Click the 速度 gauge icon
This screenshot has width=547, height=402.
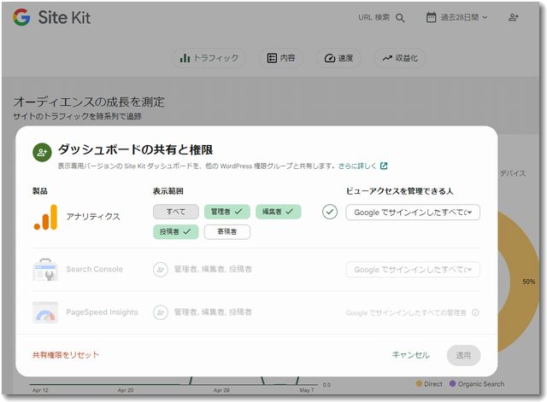330,58
